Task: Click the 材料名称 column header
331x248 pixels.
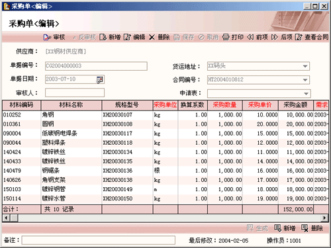Action: pyautogui.click(x=71, y=105)
